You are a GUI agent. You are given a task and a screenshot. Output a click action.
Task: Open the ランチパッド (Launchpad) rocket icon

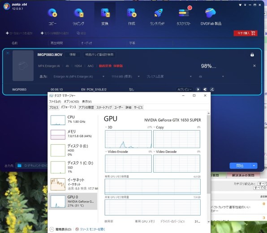(x=157, y=17)
